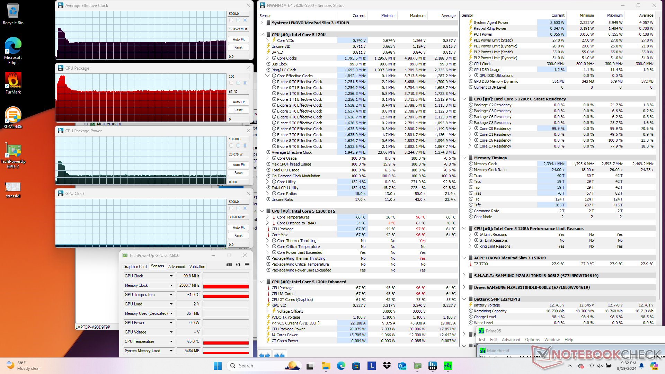Open Task View from taskbar
The height and width of the screenshot is (374, 665).
(310, 366)
